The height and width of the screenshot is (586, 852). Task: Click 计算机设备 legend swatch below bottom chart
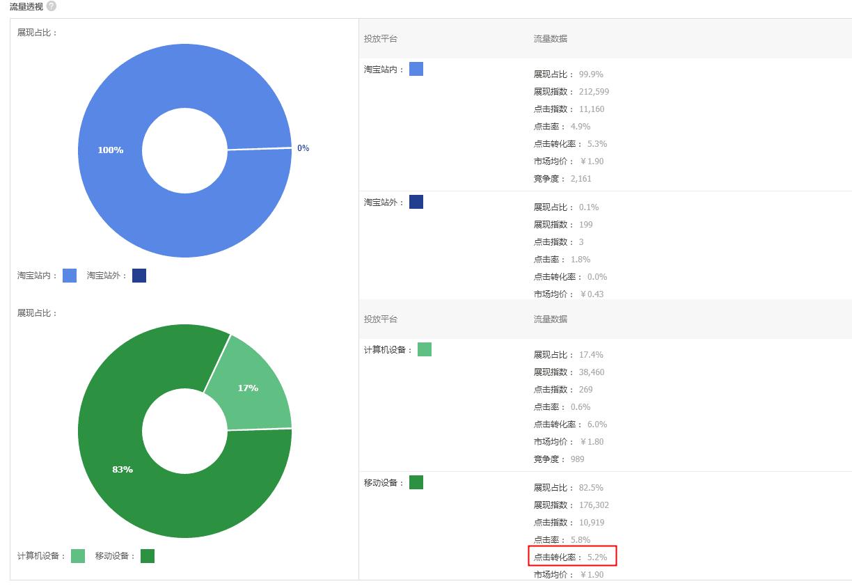(x=78, y=556)
